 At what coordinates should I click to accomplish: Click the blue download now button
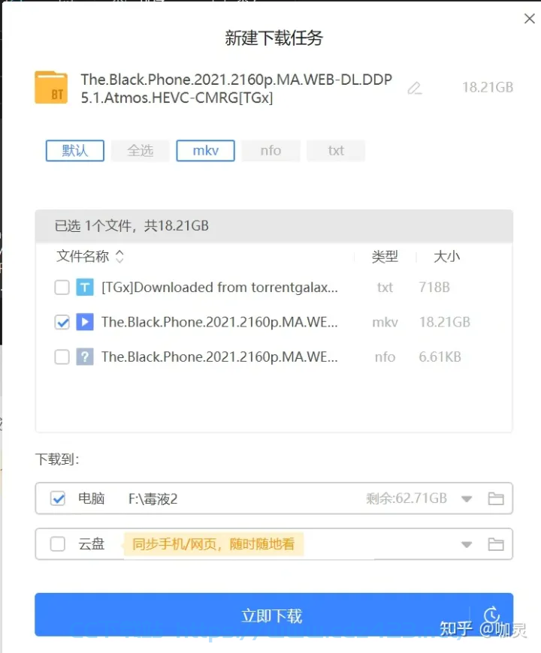274,615
